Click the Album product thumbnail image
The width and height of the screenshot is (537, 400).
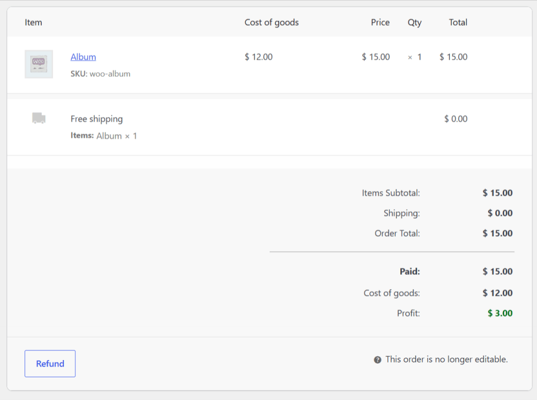click(x=39, y=64)
